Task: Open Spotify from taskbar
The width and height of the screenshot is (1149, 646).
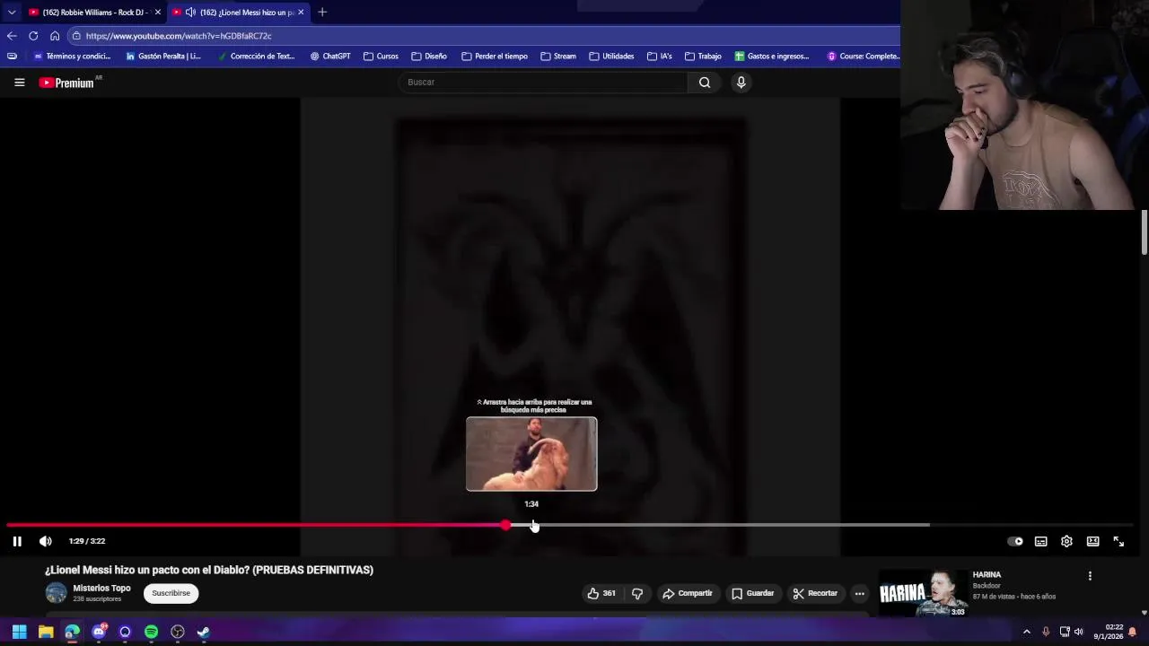Action: coord(151,632)
